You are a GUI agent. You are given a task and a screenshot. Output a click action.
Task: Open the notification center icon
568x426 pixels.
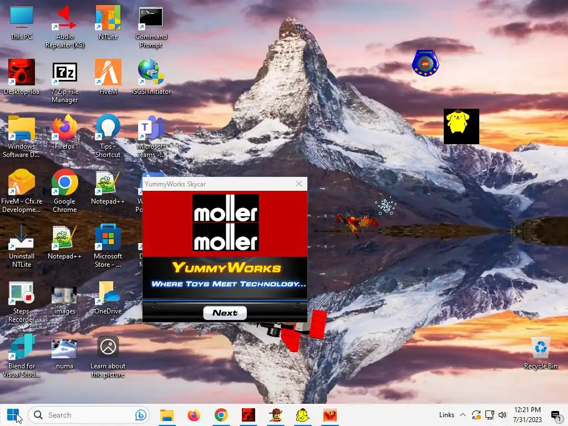pos(556,415)
